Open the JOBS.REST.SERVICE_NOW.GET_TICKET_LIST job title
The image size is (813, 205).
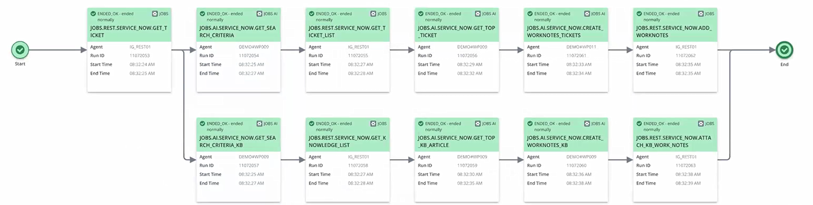[347, 31]
